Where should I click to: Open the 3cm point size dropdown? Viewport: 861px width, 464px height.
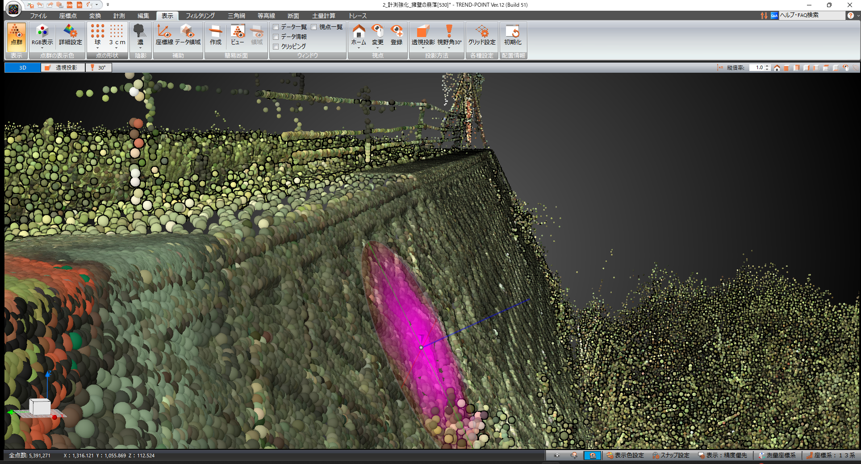coord(117,47)
